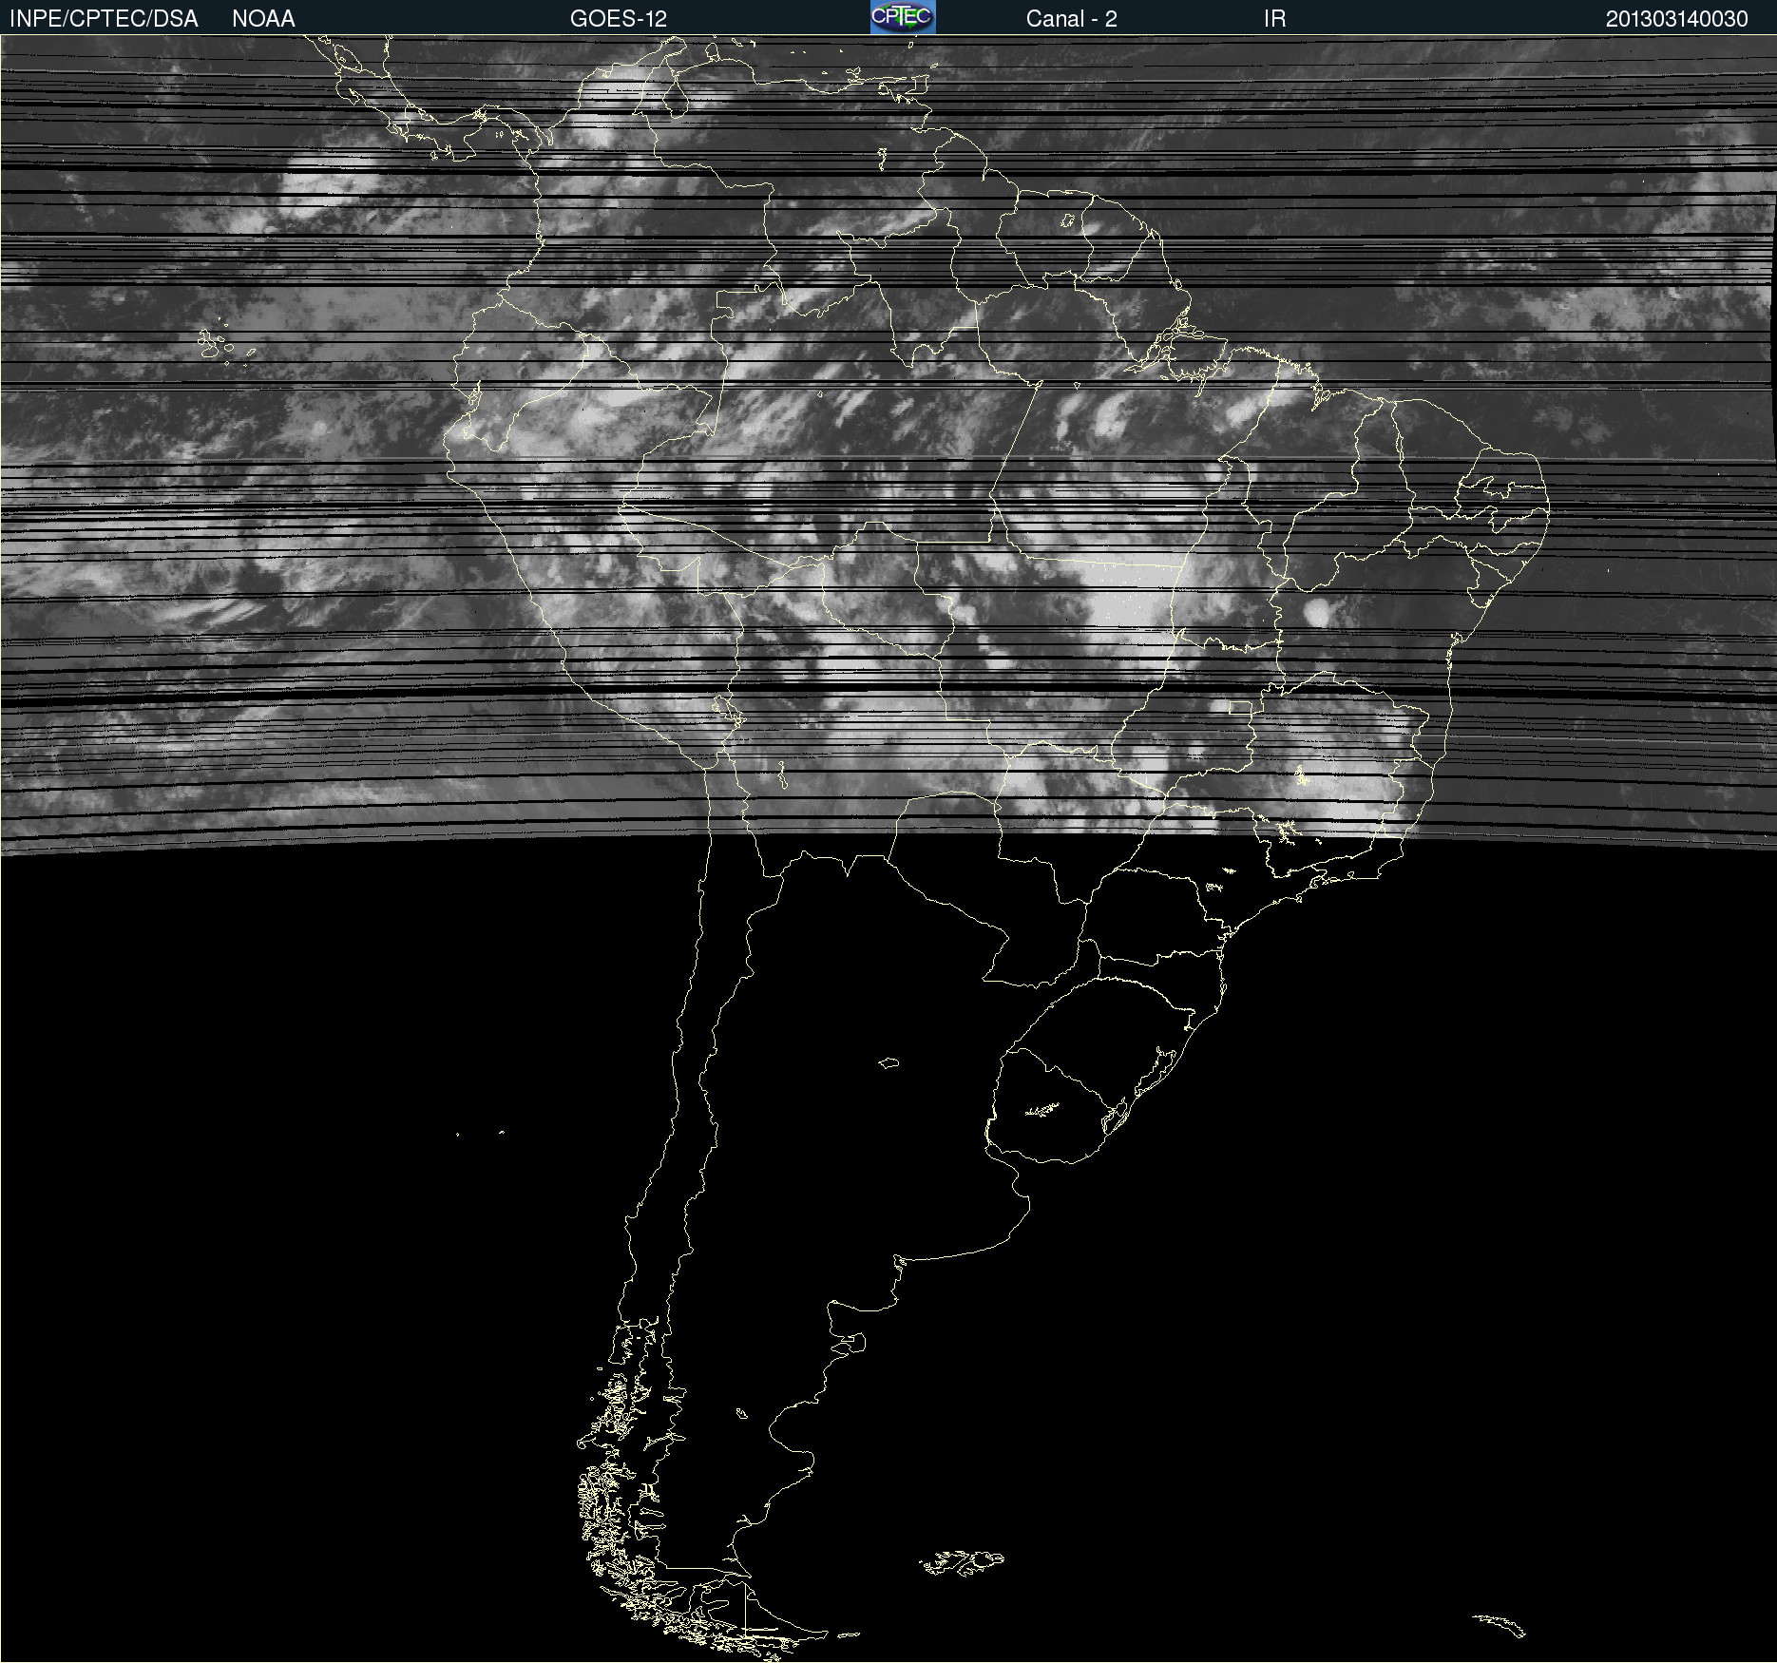Select the IR channel label
This screenshot has height=1663, width=1777.
coord(1274,19)
